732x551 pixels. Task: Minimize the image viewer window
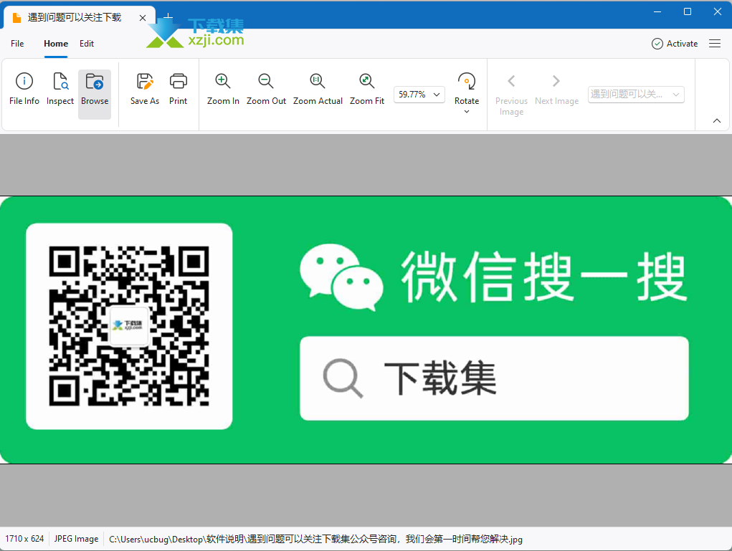tap(657, 11)
